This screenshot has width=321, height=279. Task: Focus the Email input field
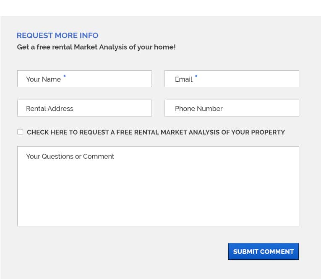(232, 79)
